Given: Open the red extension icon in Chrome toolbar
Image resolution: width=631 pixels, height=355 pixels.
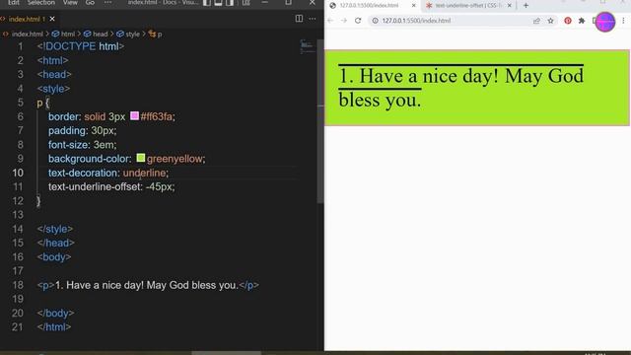Looking at the screenshot, I should pos(568,21).
